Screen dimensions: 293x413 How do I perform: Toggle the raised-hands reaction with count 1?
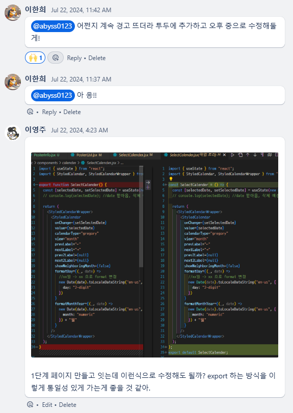(x=35, y=58)
